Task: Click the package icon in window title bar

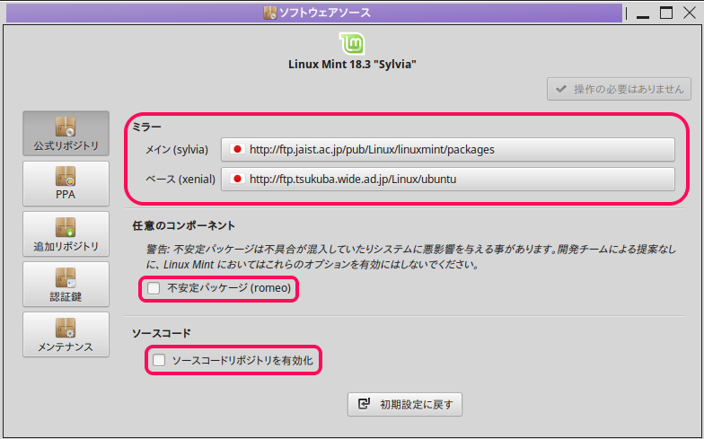Action: tap(269, 13)
